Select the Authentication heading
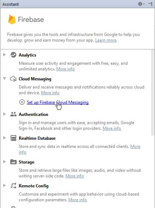The width and height of the screenshot is (155, 208). tap(33, 114)
